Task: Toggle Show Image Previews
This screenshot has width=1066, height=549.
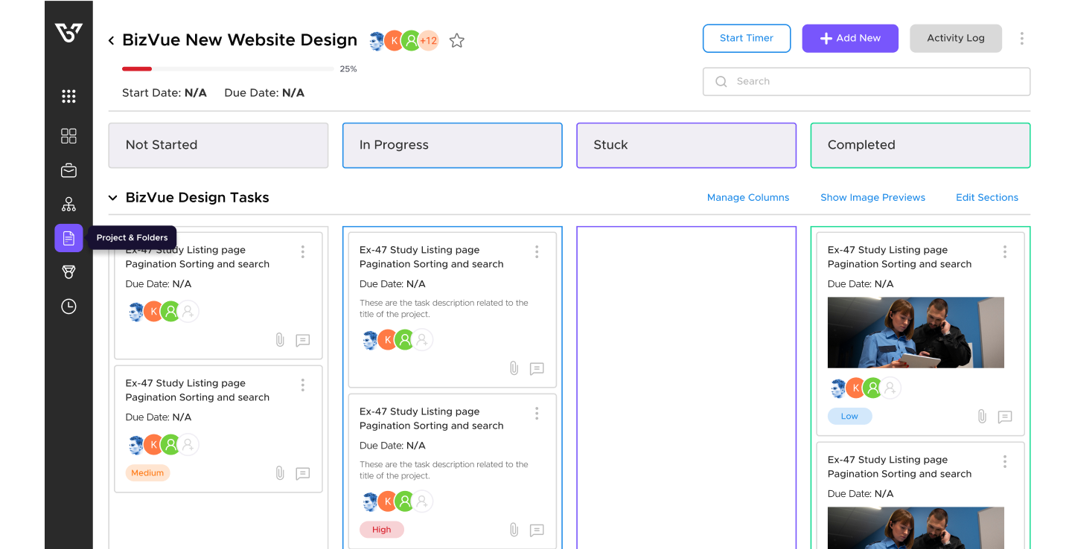Action: 872,197
